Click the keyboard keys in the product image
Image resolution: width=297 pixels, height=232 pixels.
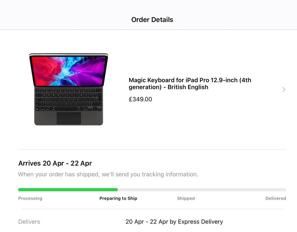click(69, 99)
